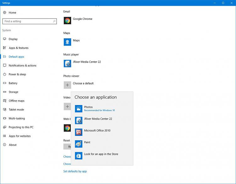Choose the Paint icon in popup
This screenshot has height=184, width=236.
point(79,144)
